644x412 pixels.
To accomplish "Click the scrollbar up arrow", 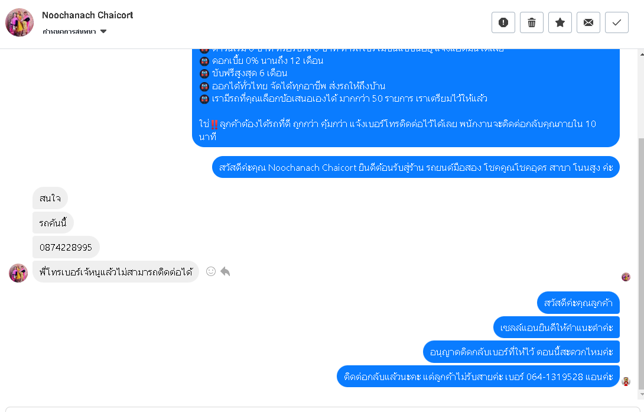I will click(x=640, y=53).
